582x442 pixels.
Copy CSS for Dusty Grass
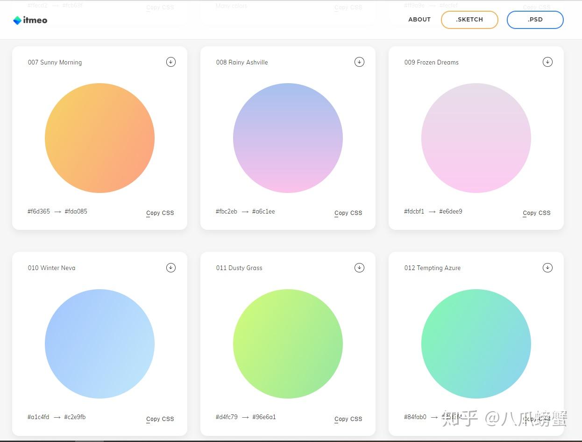coord(348,419)
